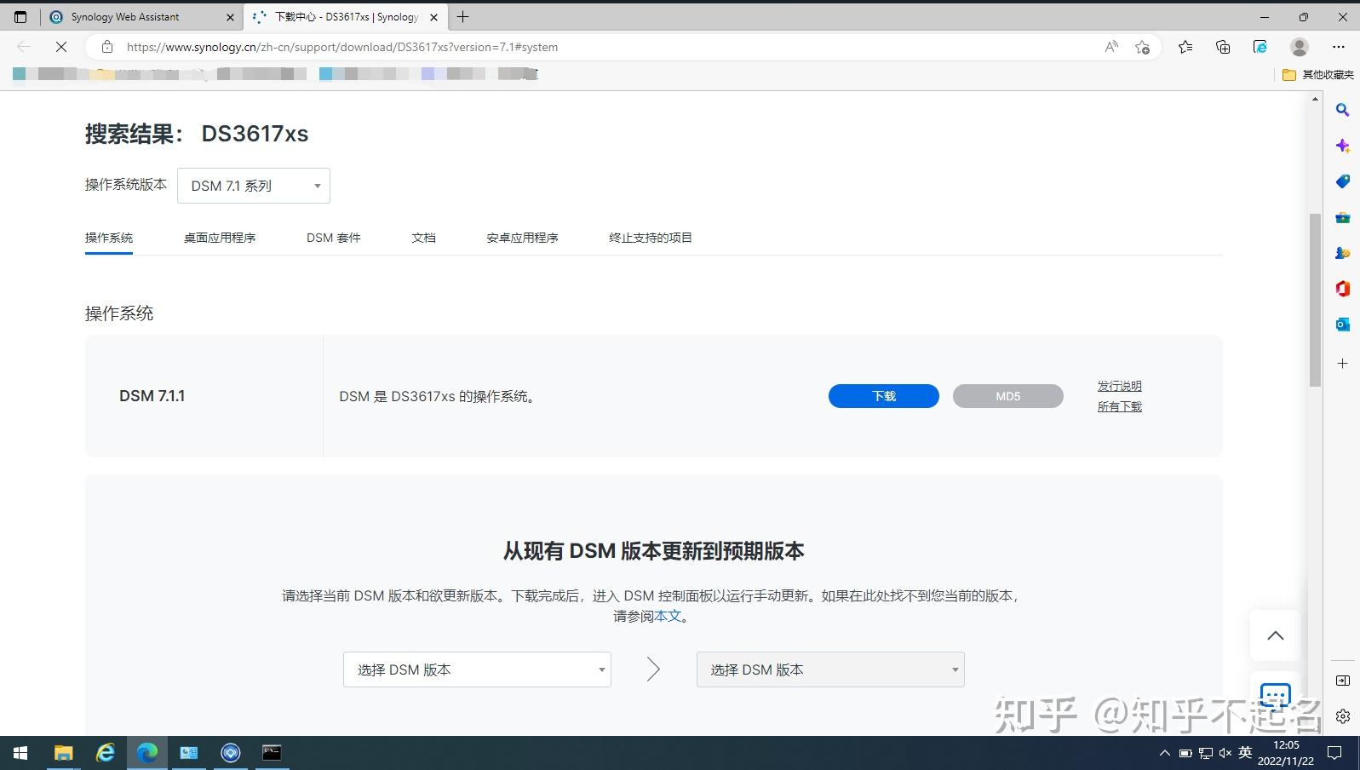Click the Read aloud icon in address bar
Viewport: 1360px width, 770px height.
pos(1111,47)
